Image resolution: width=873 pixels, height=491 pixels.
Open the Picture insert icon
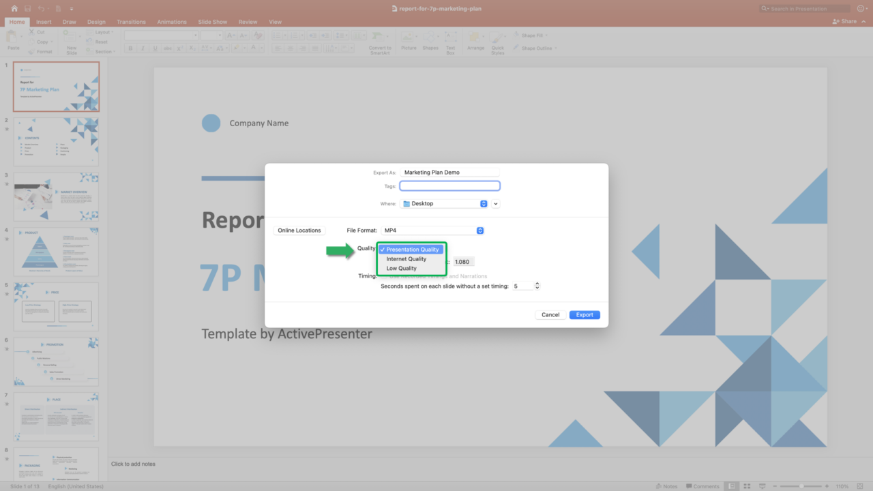409,39
